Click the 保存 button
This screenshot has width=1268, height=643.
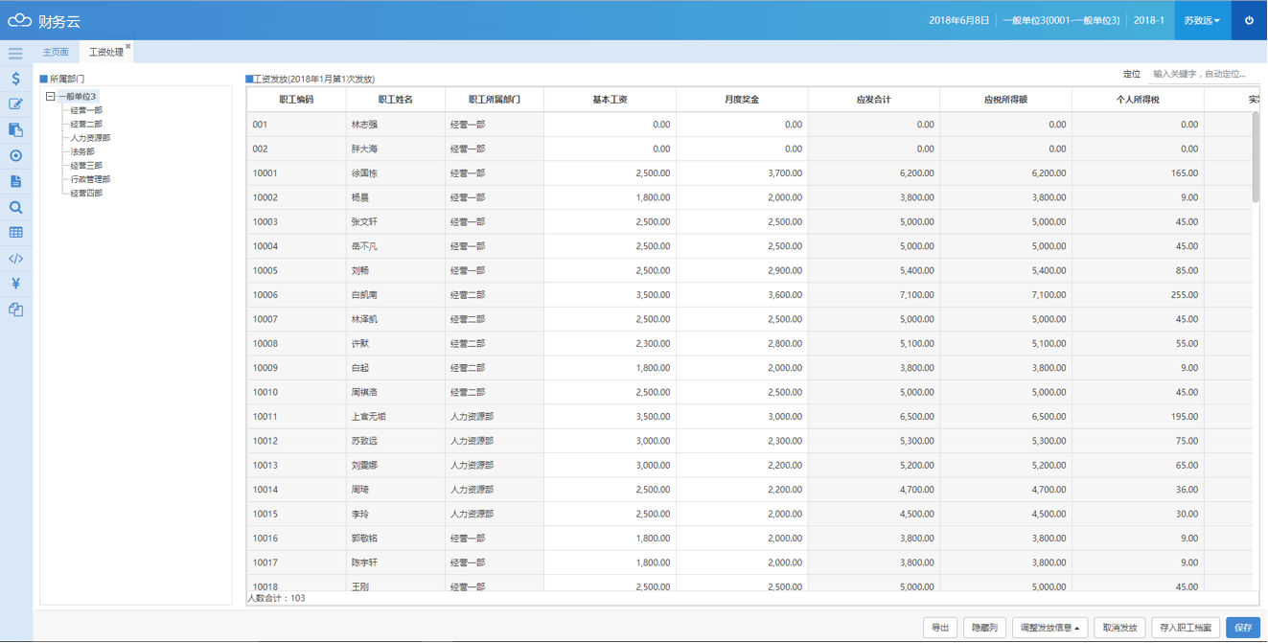pyautogui.click(x=1243, y=628)
